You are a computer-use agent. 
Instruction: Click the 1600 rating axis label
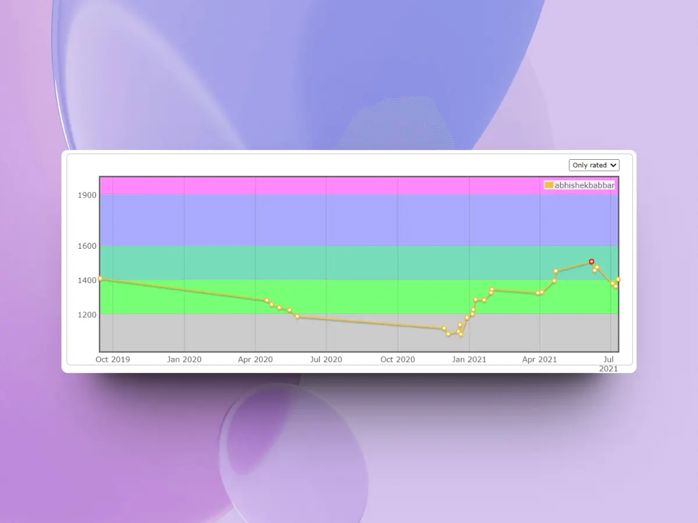(x=87, y=246)
